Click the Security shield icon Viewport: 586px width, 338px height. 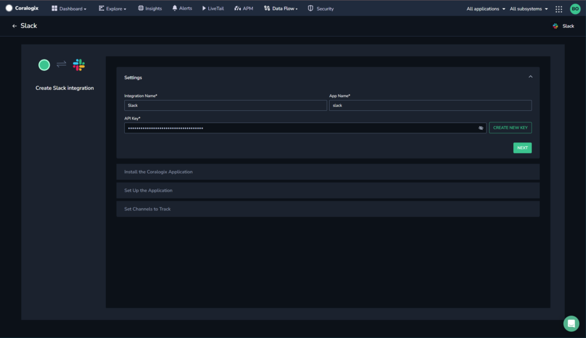pyautogui.click(x=311, y=8)
